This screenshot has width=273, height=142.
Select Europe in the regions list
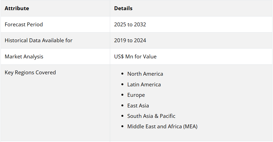click(x=136, y=95)
